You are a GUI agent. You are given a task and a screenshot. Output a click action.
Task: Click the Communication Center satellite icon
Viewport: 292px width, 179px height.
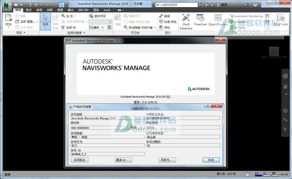(206, 5)
